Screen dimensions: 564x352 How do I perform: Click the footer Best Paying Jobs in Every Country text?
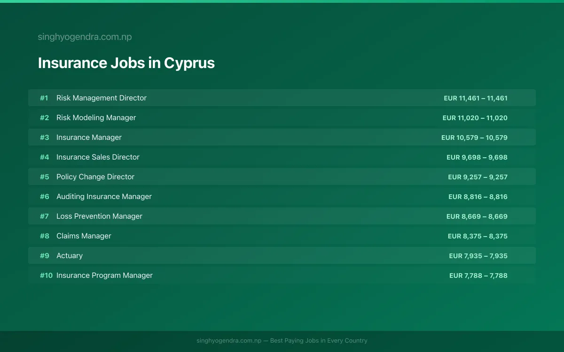(x=319, y=341)
